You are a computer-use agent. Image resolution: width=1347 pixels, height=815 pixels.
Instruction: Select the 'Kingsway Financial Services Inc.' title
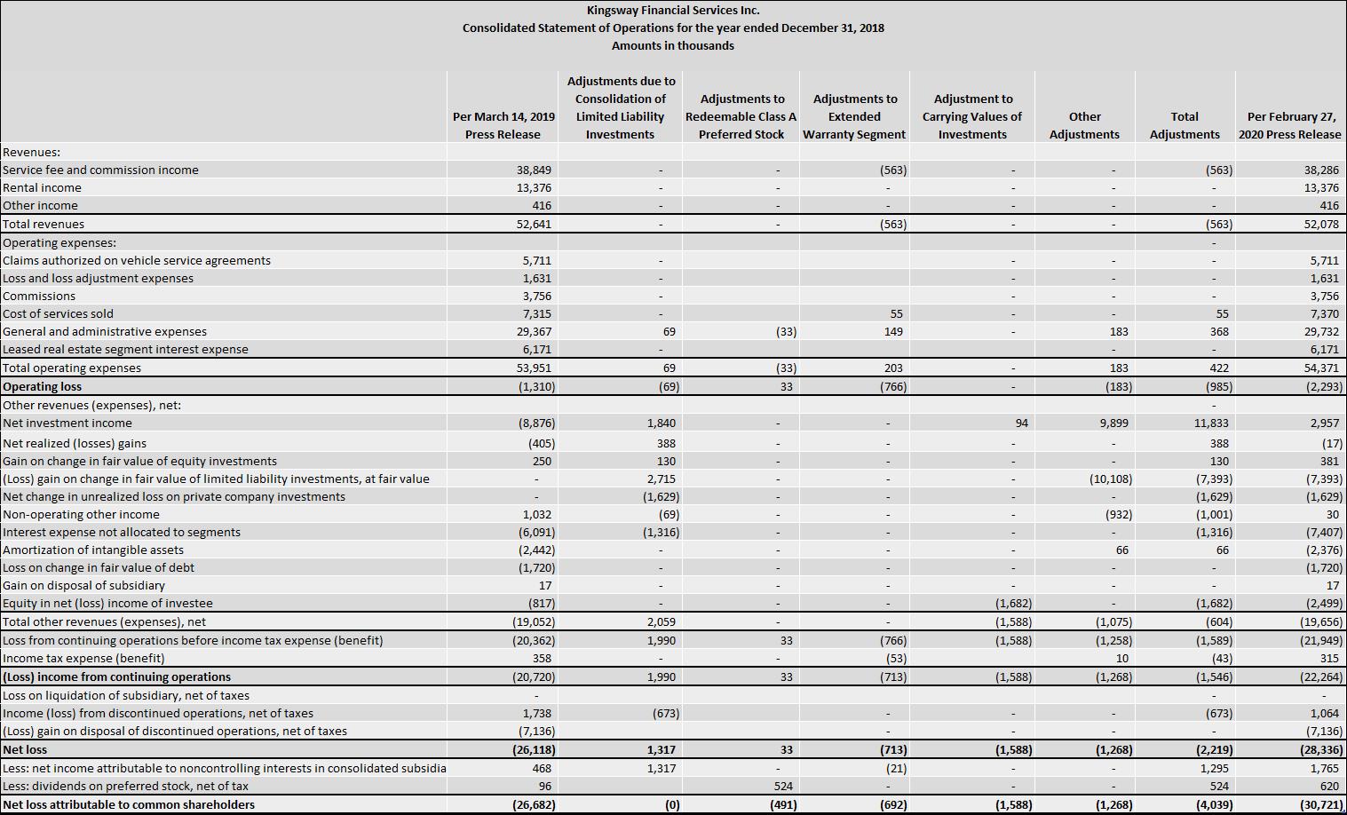[673, 11]
